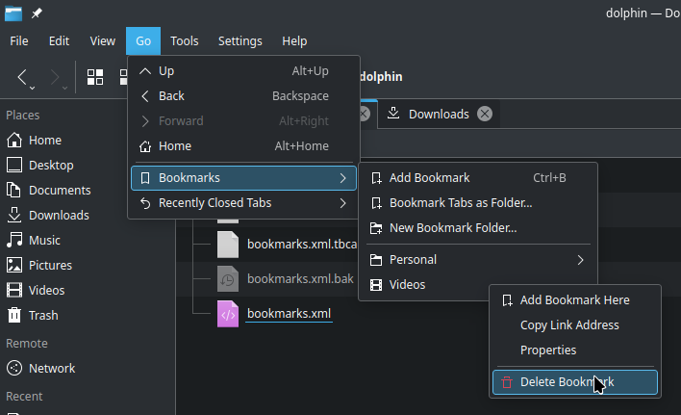Image resolution: width=681 pixels, height=415 pixels.
Task: Choose Up from the Go menu
Action: point(243,71)
